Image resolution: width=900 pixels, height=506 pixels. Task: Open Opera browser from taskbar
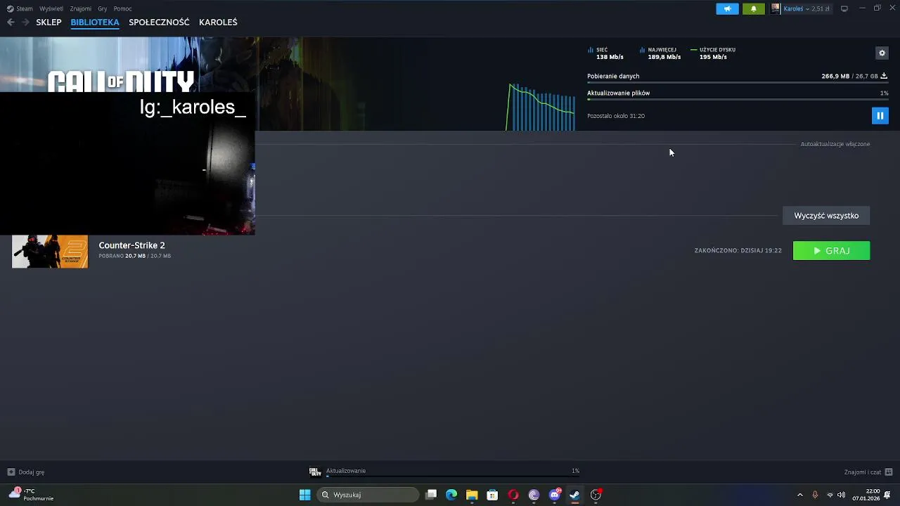(513, 495)
